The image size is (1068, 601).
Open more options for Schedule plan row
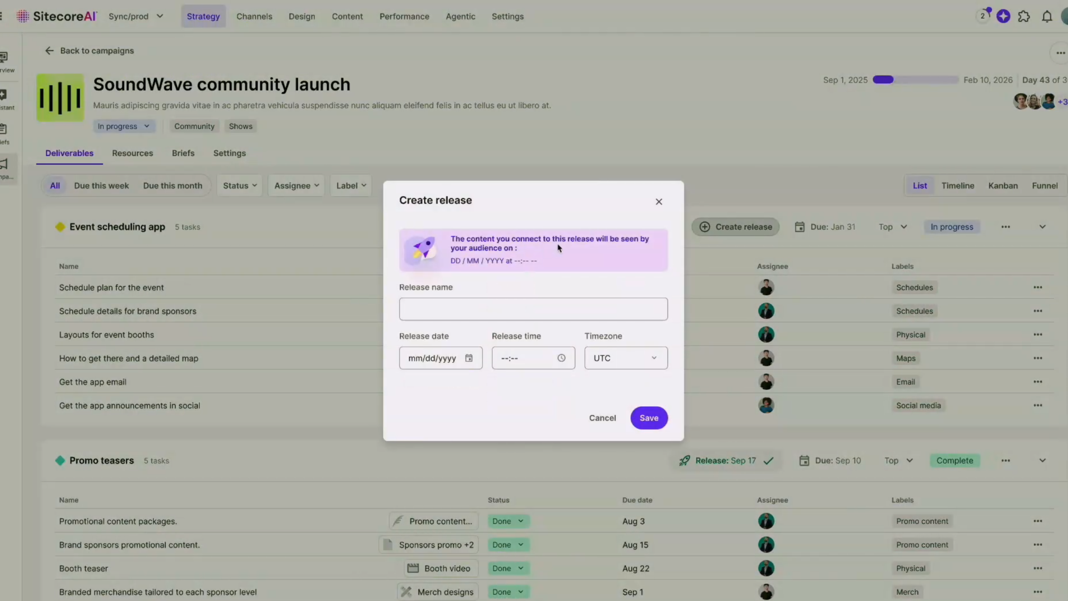click(1037, 288)
